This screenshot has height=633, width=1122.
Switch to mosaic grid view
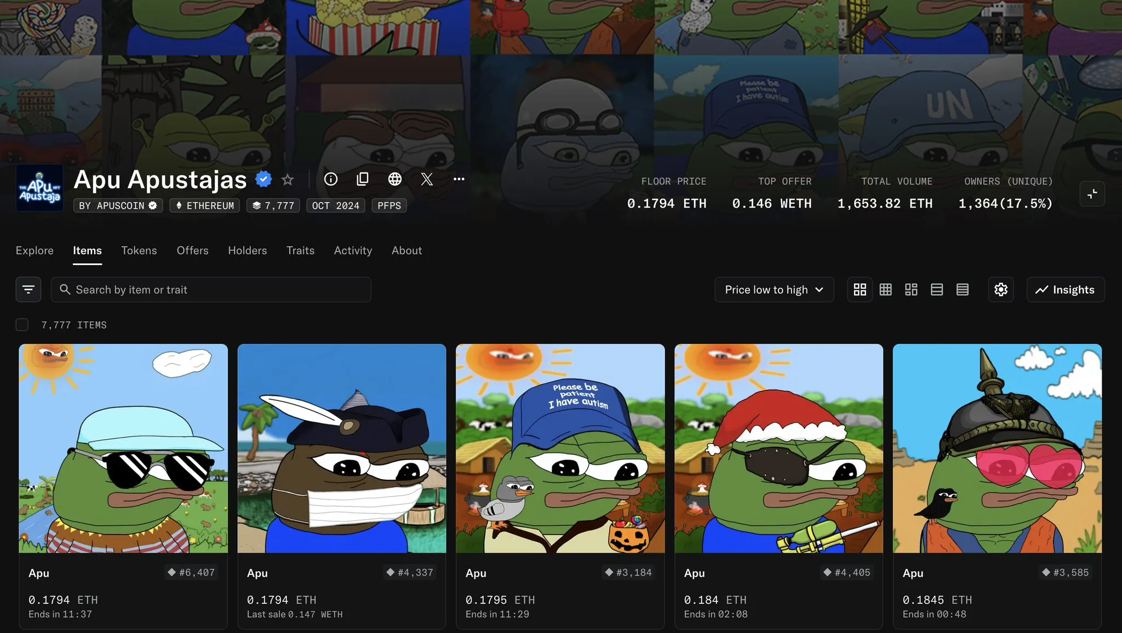pyautogui.click(x=911, y=290)
